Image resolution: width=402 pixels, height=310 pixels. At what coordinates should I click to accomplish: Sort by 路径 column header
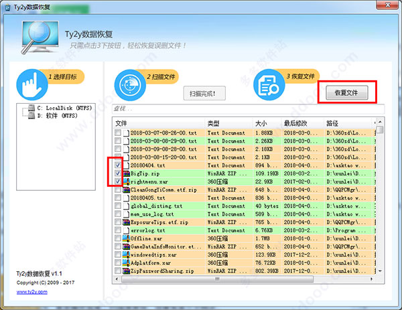tap(348, 123)
